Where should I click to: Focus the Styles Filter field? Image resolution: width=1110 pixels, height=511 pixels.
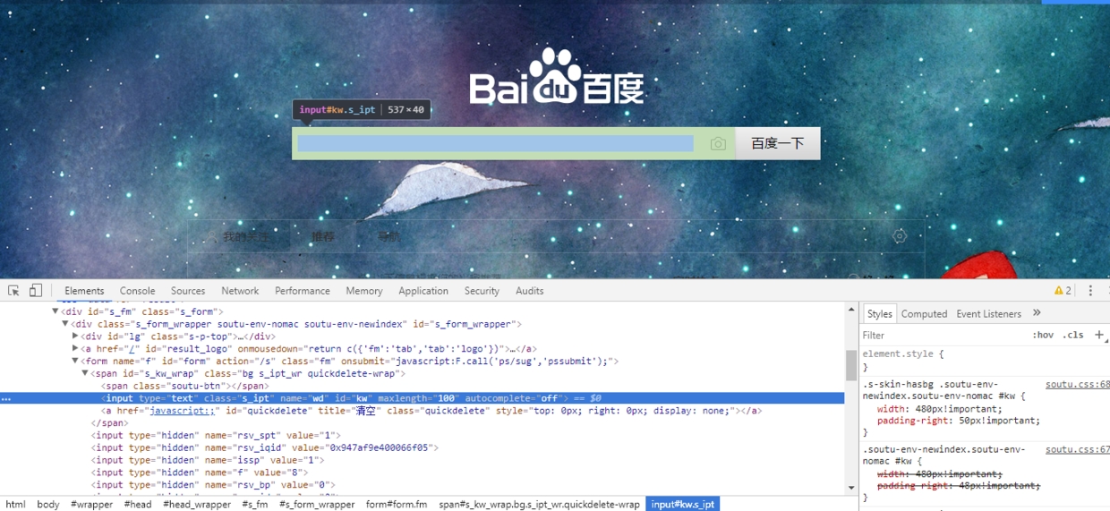coord(944,335)
